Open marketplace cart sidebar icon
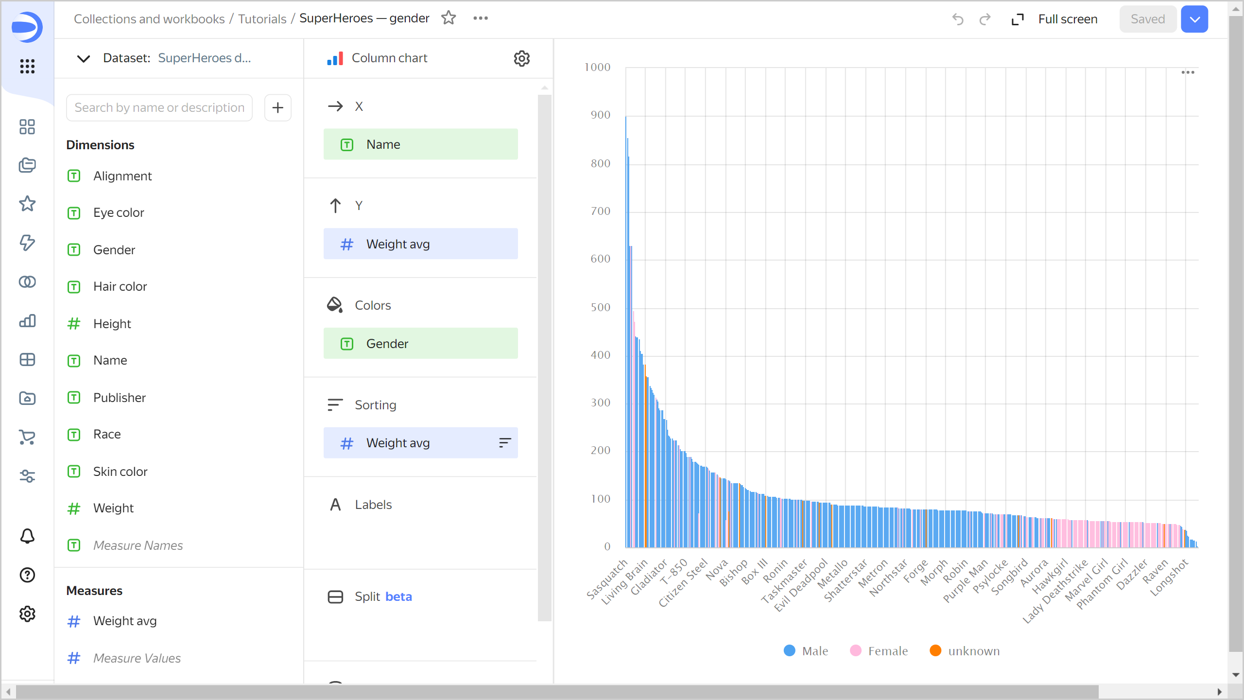1244x700 pixels. click(27, 437)
